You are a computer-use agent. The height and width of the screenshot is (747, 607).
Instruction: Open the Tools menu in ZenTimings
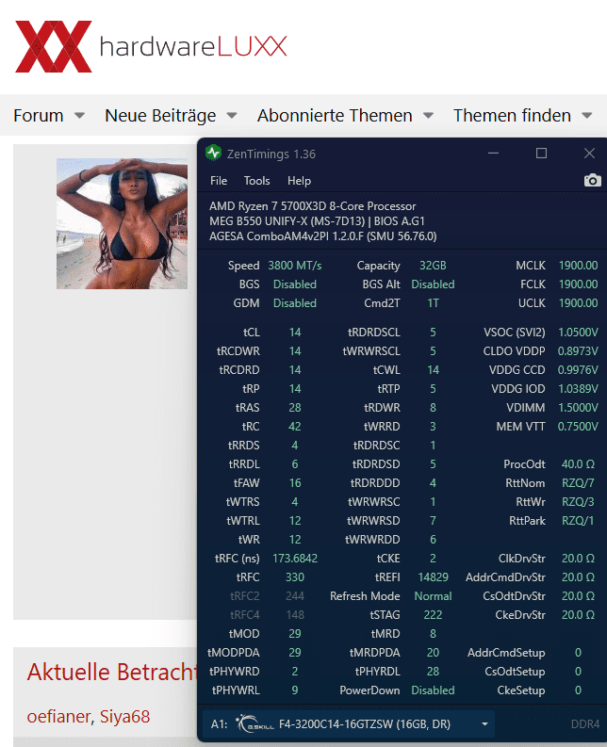256,181
